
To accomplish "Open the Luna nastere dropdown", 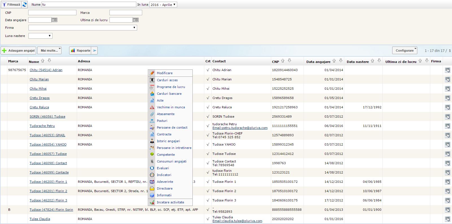I will coord(40,36).
